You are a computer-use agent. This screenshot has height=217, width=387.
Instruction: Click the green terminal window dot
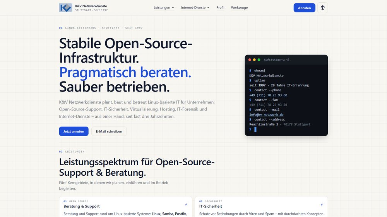(259, 59)
